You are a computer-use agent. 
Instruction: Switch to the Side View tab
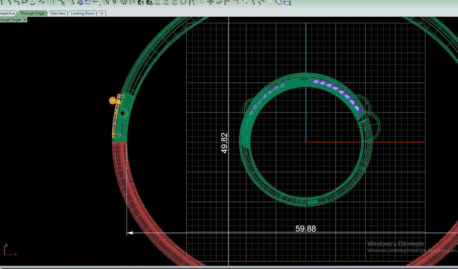click(x=58, y=13)
